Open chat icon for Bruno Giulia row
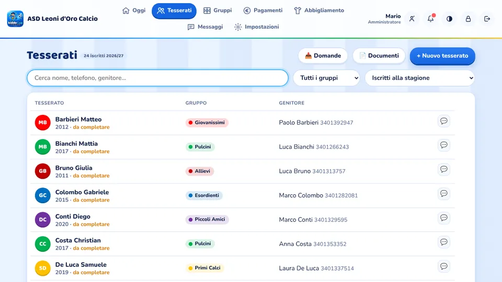 coord(444,169)
